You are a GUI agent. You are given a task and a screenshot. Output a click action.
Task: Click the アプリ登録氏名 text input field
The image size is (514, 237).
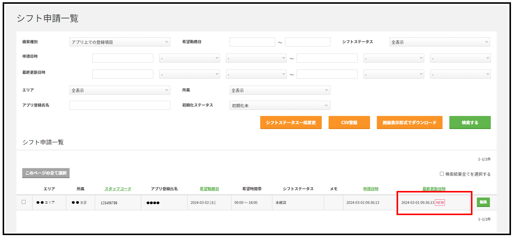(119, 105)
